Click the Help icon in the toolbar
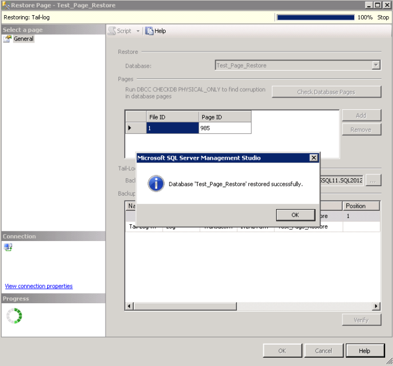This screenshot has height=366, width=393. (x=149, y=31)
